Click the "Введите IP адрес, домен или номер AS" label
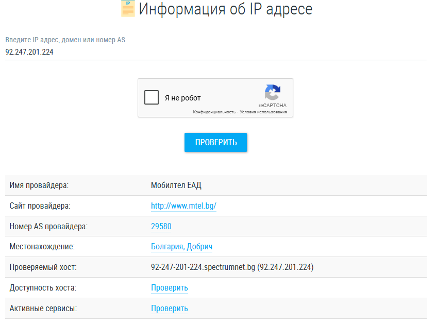This screenshot has width=436, height=324. [65, 40]
